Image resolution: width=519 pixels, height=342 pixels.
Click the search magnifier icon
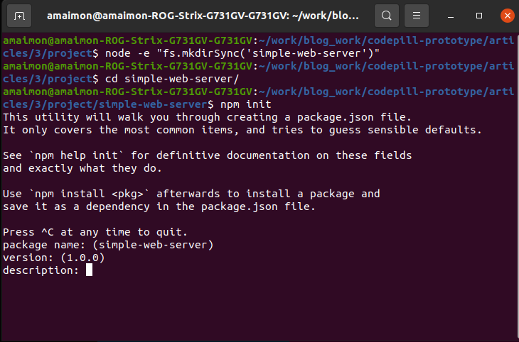coord(386,15)
